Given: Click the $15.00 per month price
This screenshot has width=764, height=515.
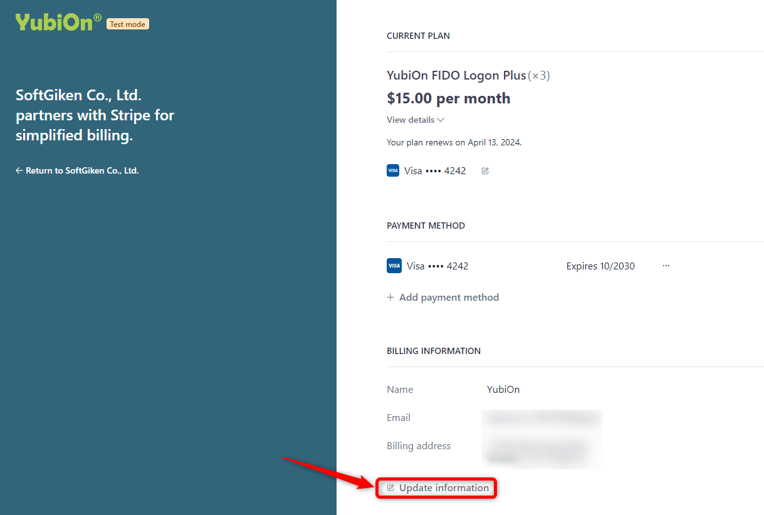Looking at the screenshot, I should coord(449,98).
